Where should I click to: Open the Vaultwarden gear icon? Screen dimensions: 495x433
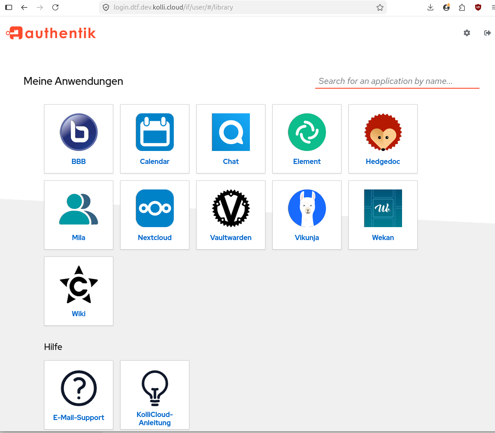click(231, 208)
